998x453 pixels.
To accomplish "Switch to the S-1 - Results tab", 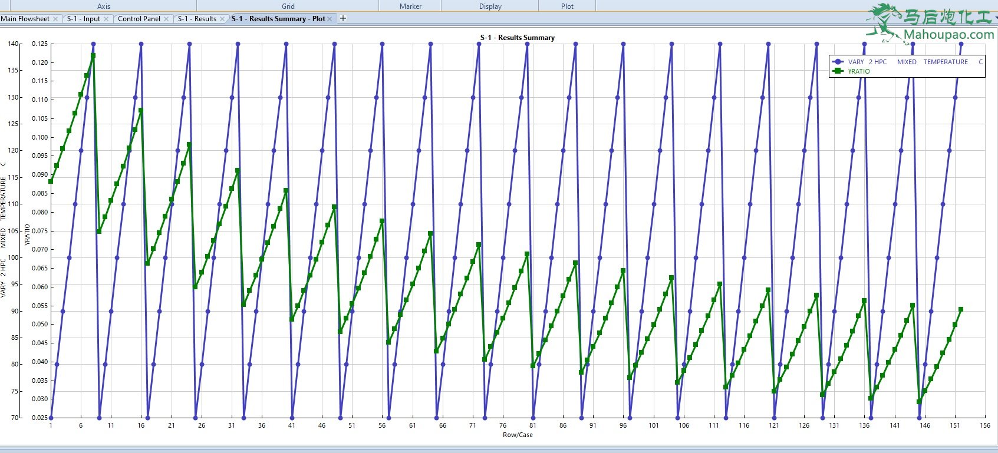I will (197, 19).
